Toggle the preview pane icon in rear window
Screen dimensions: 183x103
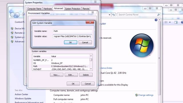176,22
